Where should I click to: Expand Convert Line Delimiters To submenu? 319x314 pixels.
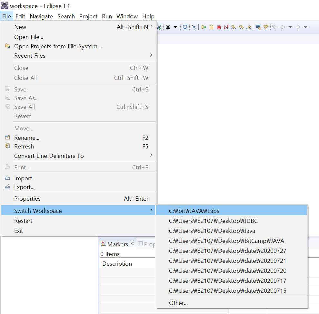pyautogui.click(x=151, y=155)
